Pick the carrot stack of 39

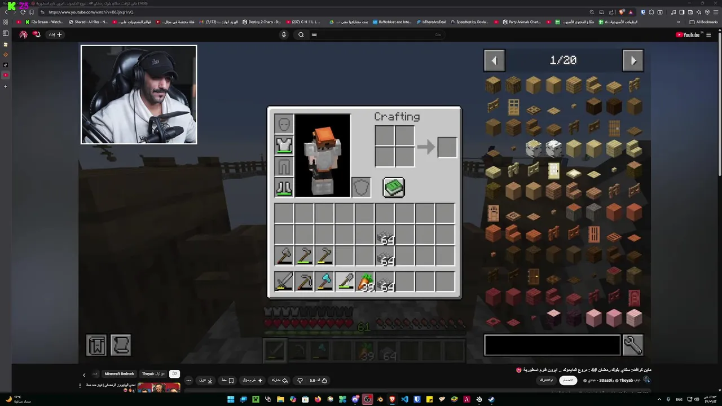(x=365, y=281)
